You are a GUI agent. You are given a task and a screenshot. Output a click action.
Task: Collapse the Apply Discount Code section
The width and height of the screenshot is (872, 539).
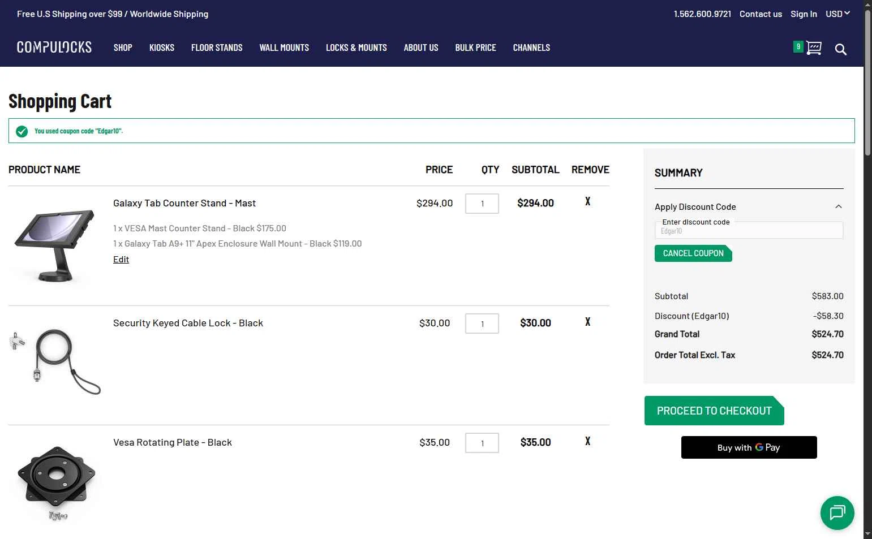coord(839,207)
